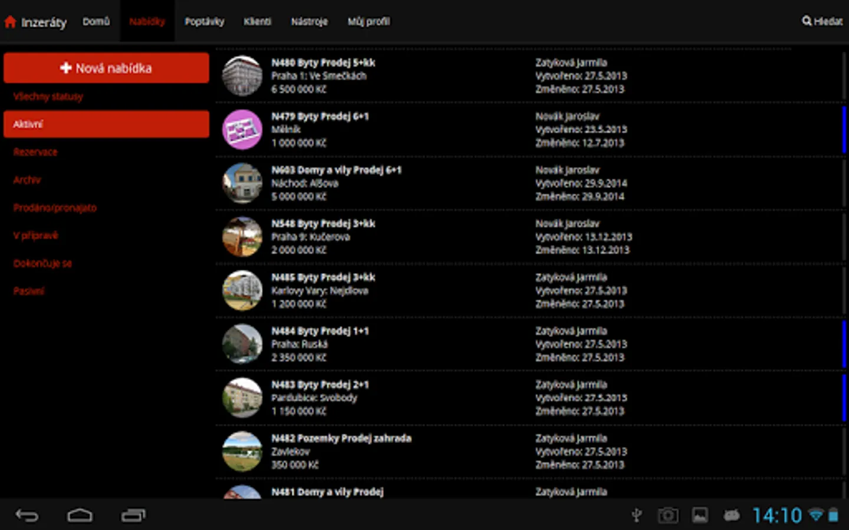Tap the Android home navigation icon
This screenshot has width=849, height=530.
80,516
